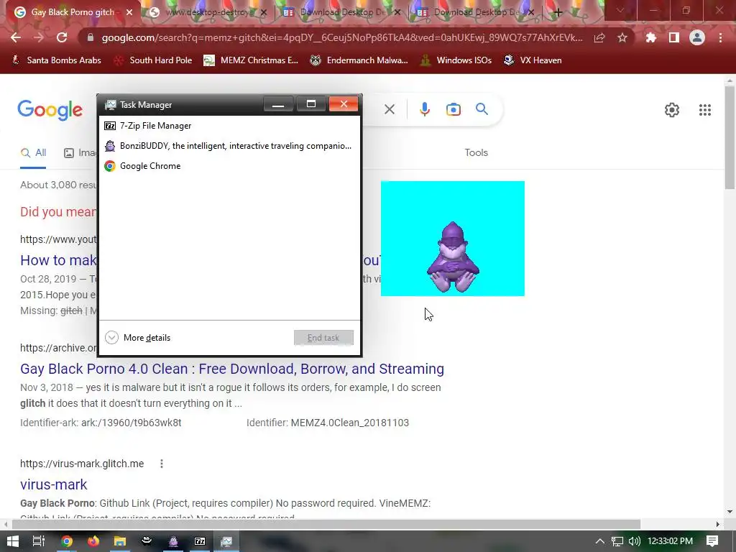736x552 pixels.
Task: Open the virus-mark search result
Action: click(x=53, y=484)
